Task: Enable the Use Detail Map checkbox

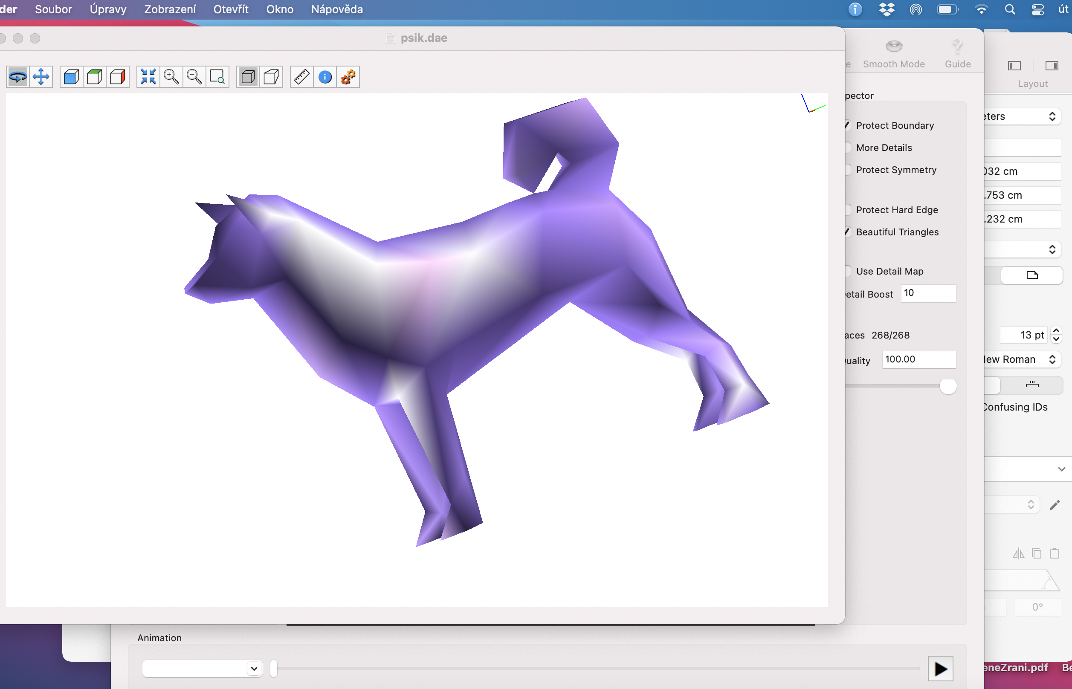Action: point(847,271)
